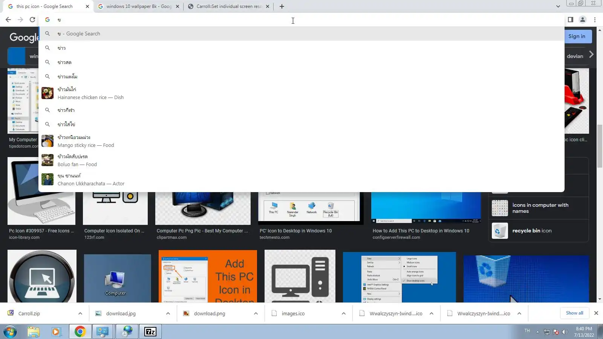
Task: Click the network tray icon
Action: click(x=547, y=332)
